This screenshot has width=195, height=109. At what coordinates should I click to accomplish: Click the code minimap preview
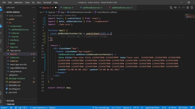[x=190, y=16]
